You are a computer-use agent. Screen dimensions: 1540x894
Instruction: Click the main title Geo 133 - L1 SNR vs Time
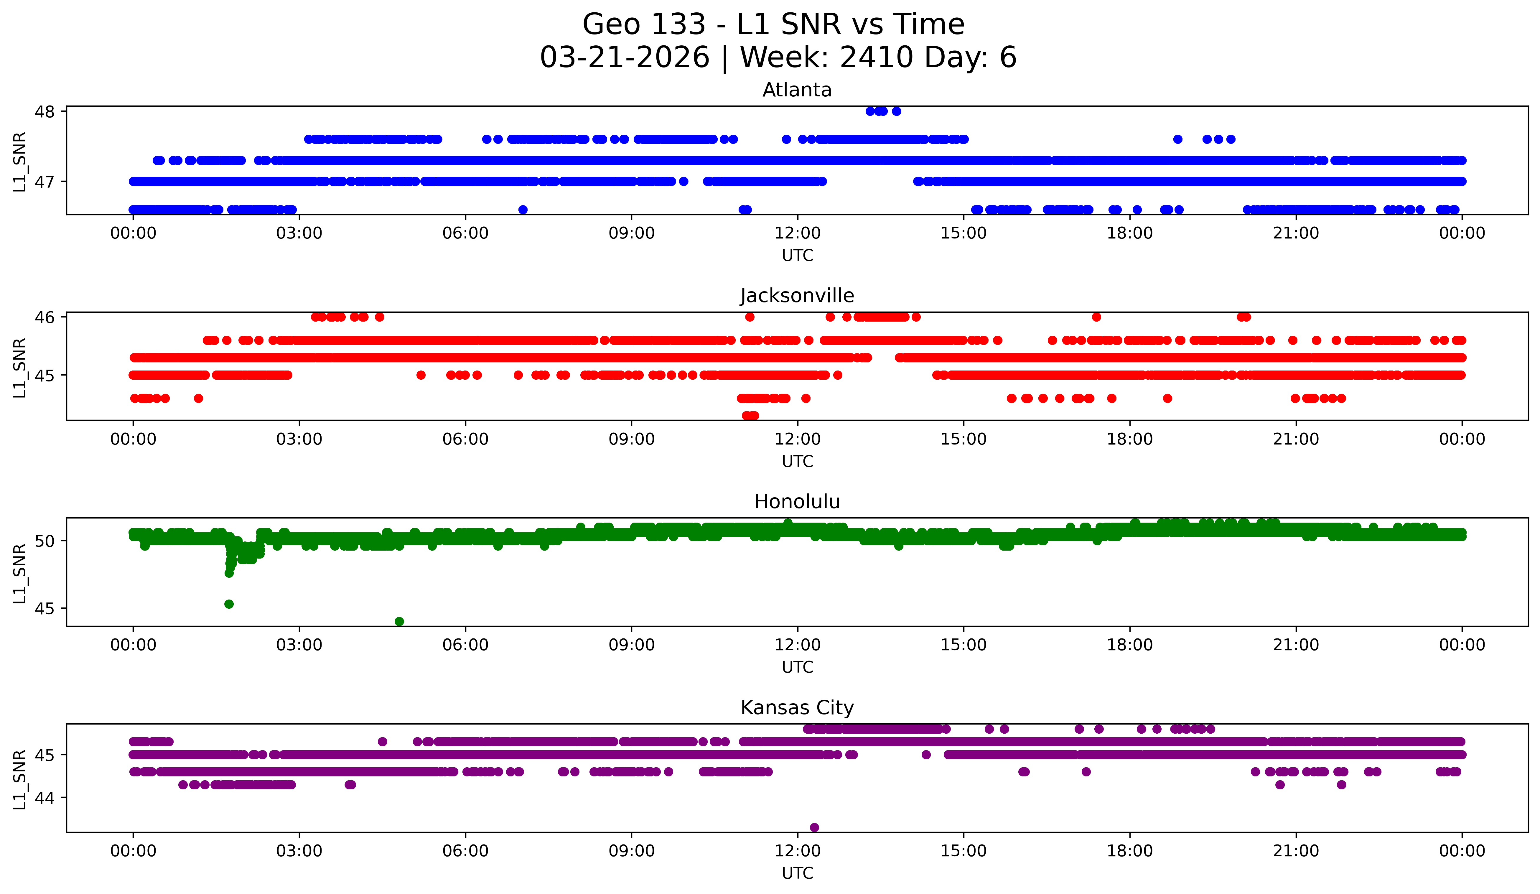pyautogui.click(x=773, y=24)
